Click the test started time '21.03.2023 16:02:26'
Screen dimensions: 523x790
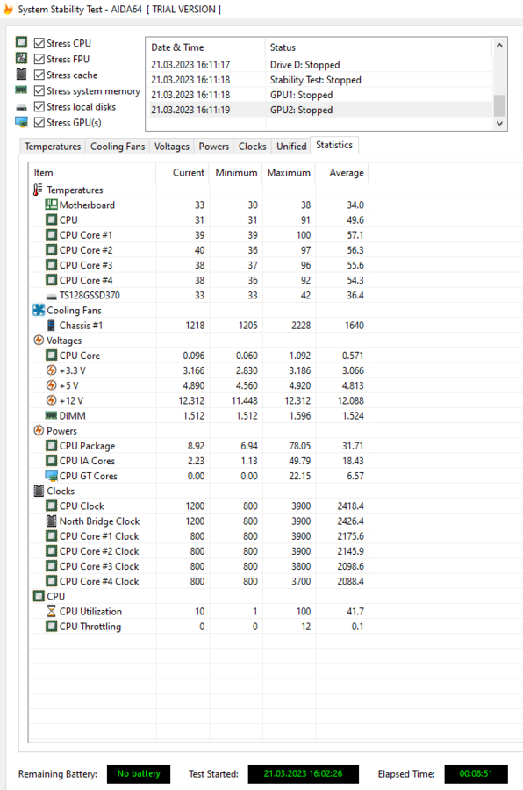point(303,773)
